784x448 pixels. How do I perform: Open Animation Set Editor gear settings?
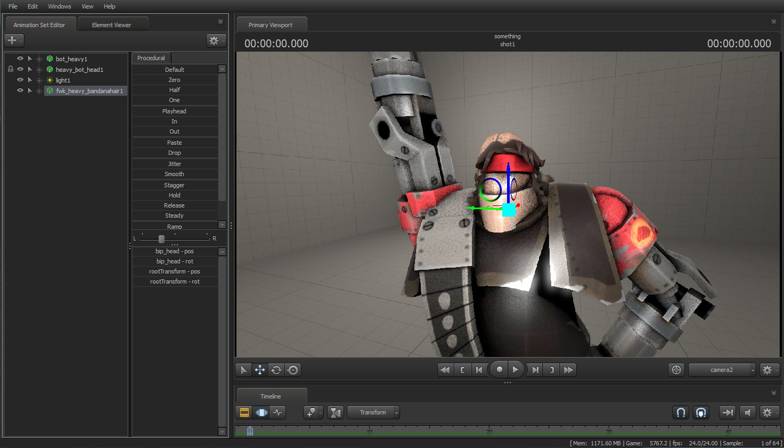(215, 40)
